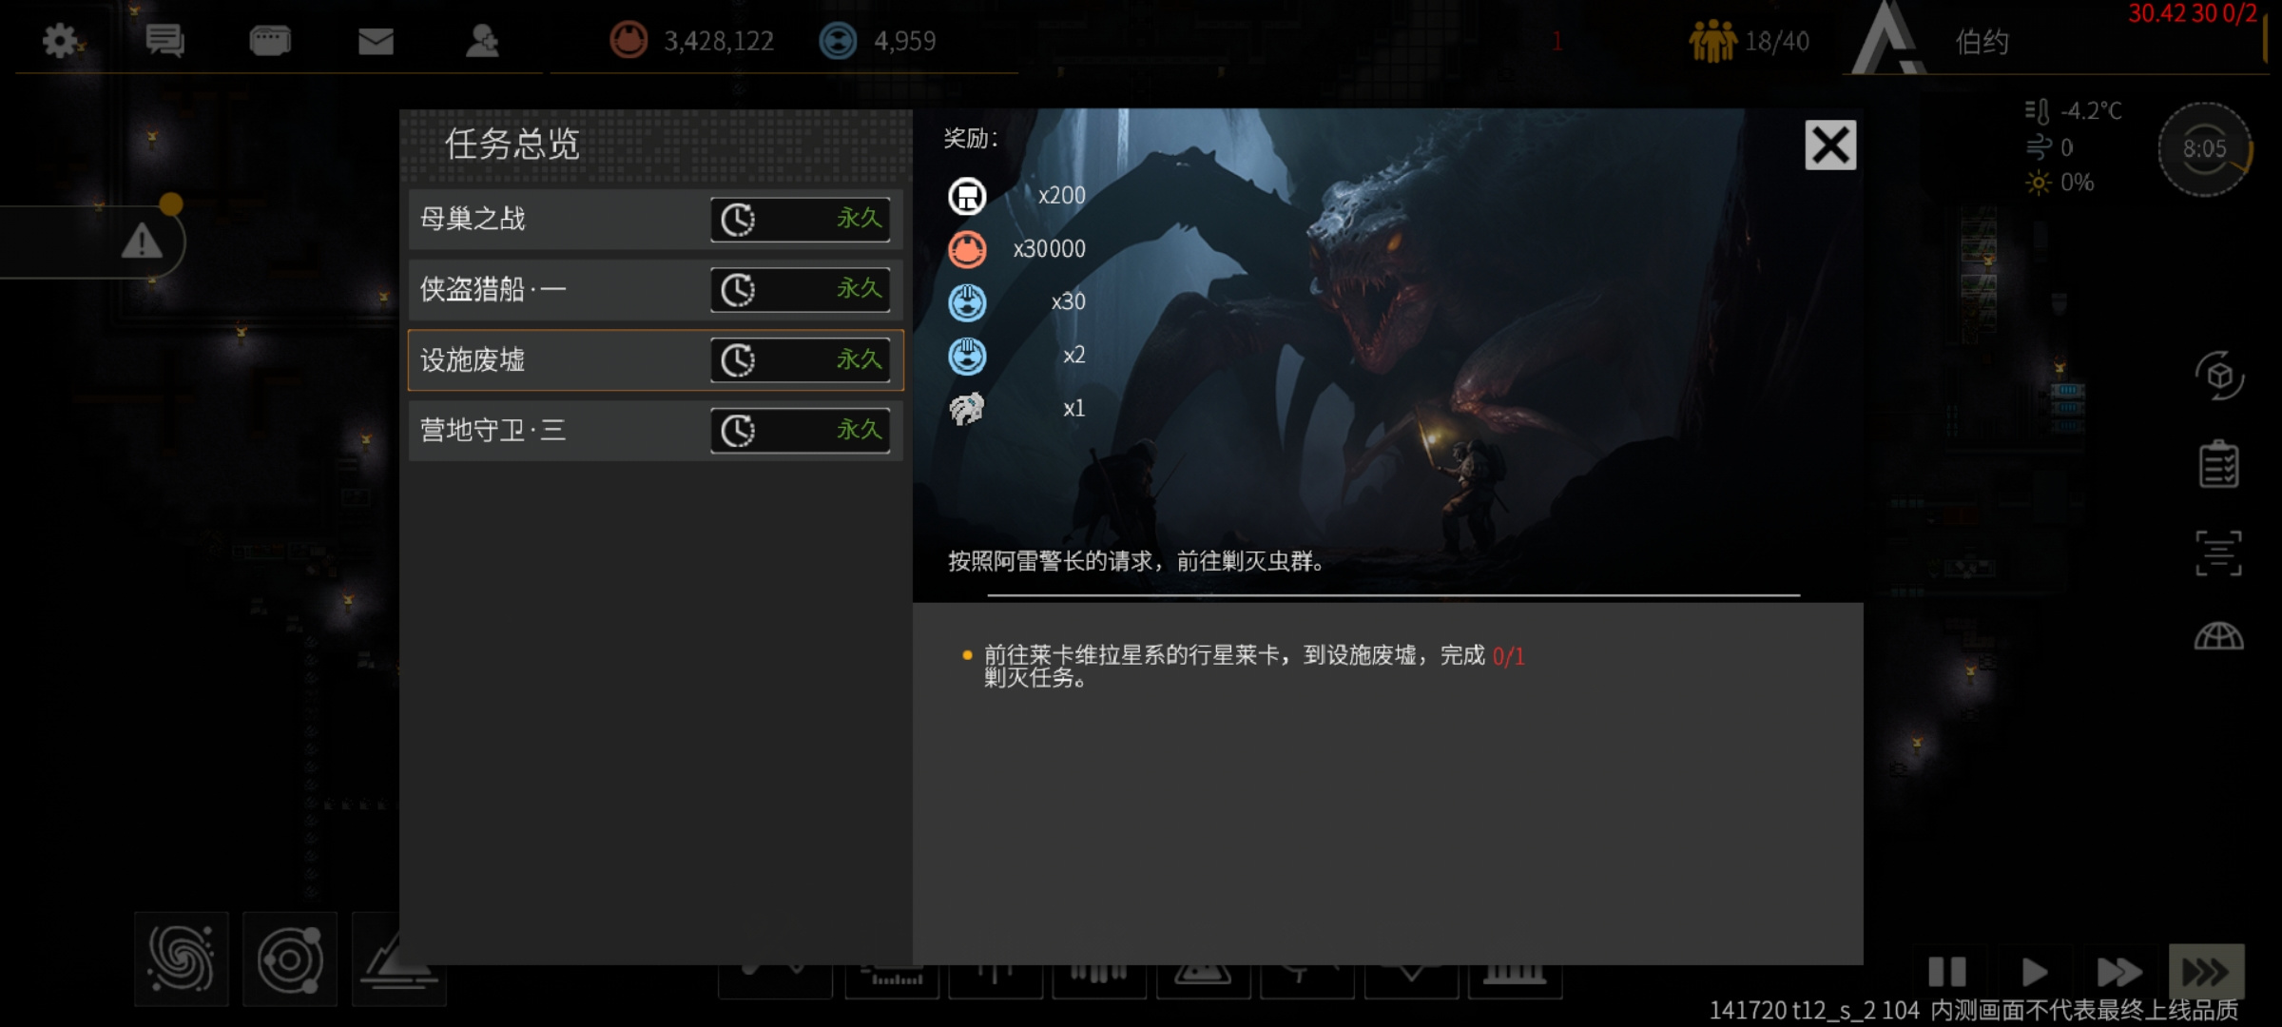
Task: Click the x200 reward amount
Action: (1061, 196)
